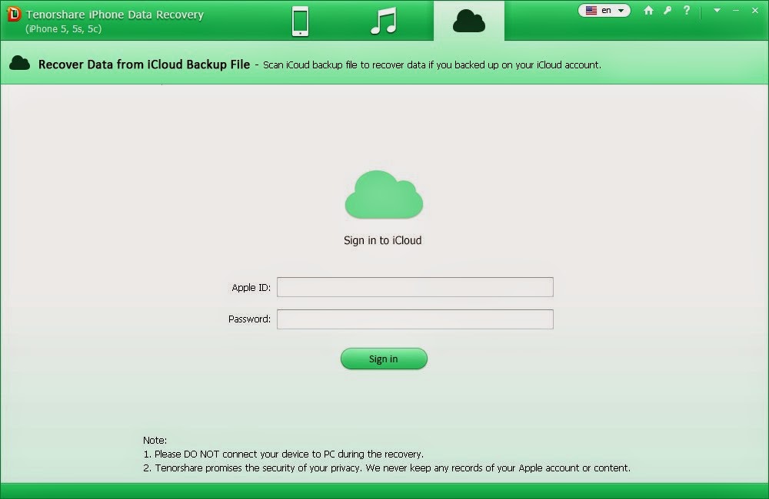The image size is (769, 499).
Task: Go to home via house icon
Action: pyautogui.click(x=648, y=10)
